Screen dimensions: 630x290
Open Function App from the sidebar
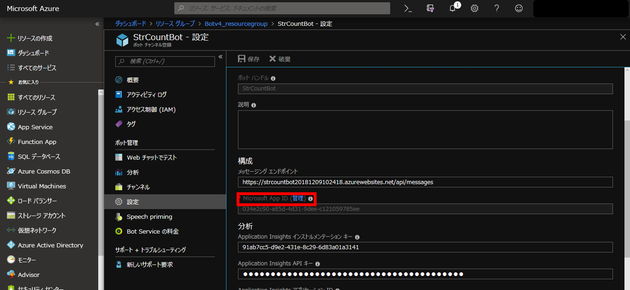pyautogui.click(x=37, y=142)
